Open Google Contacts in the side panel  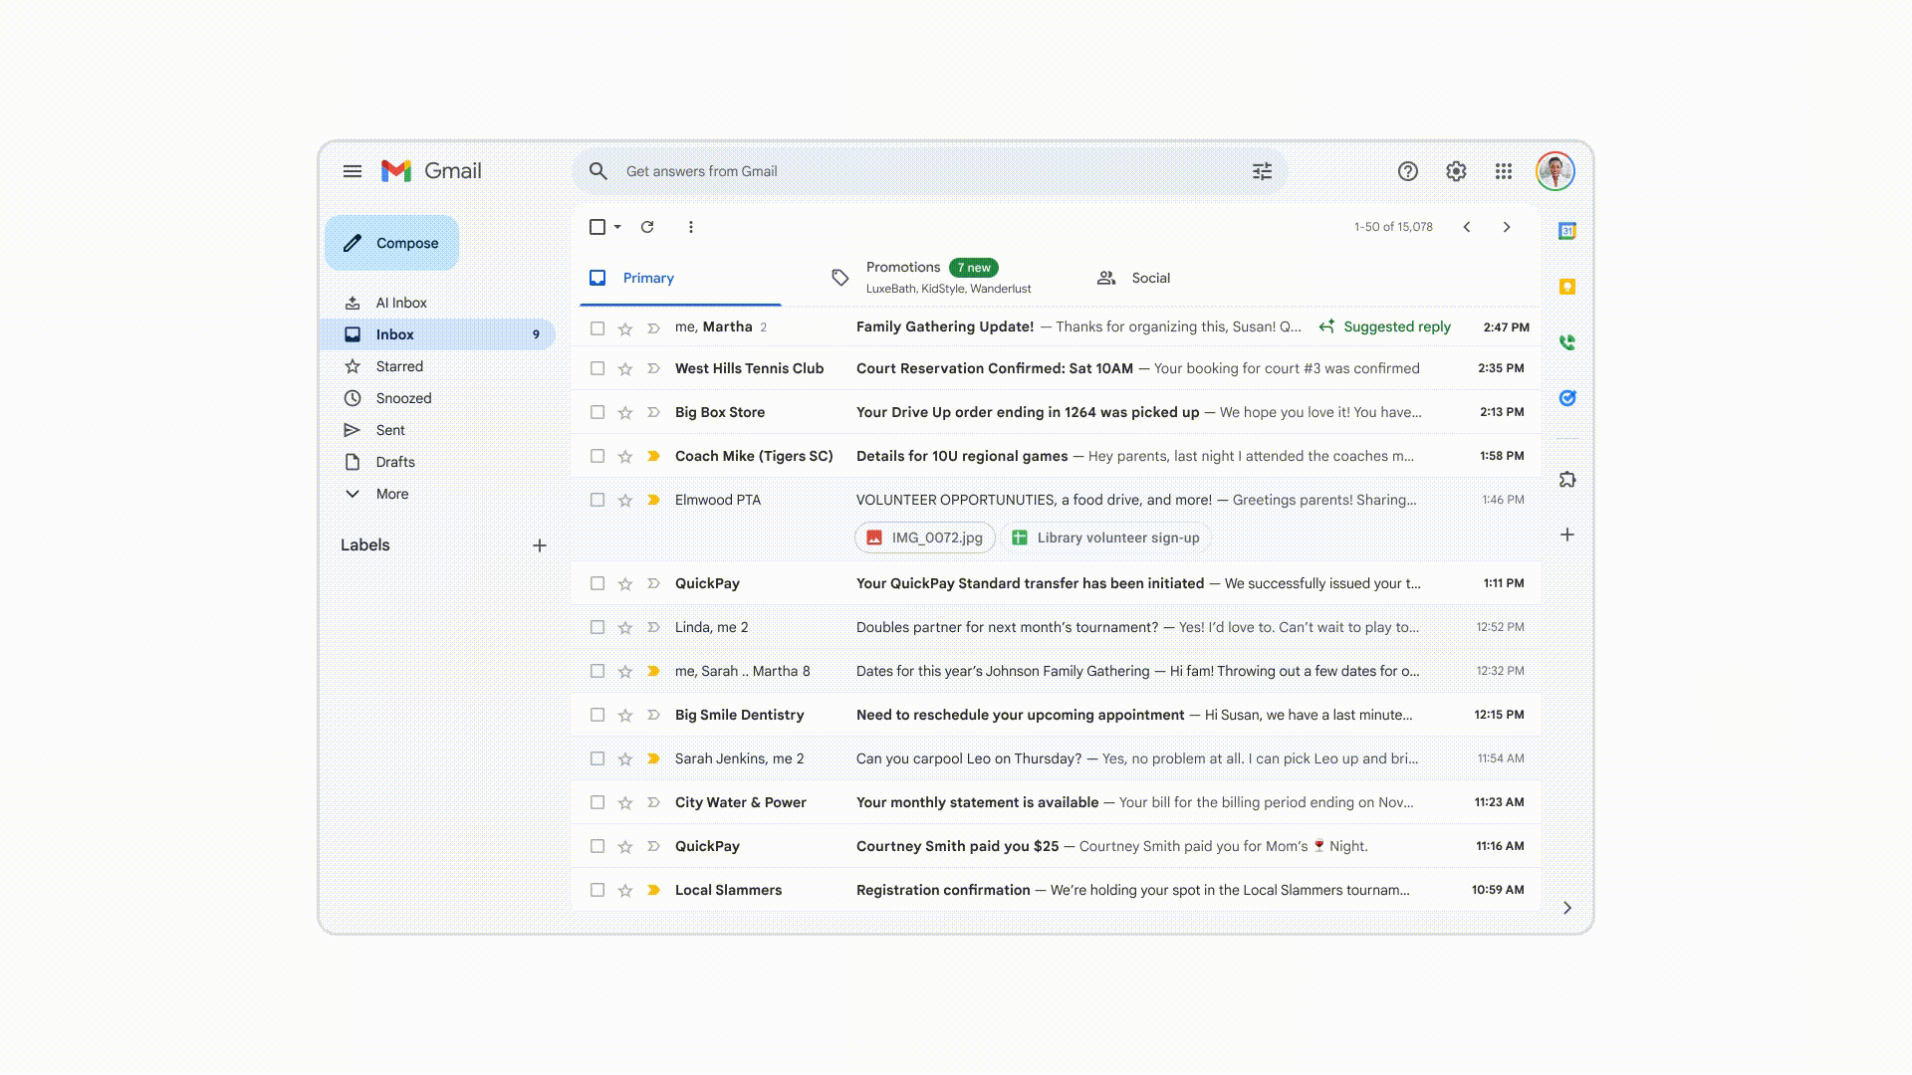pyautogui.click(x=1566, y=342)
